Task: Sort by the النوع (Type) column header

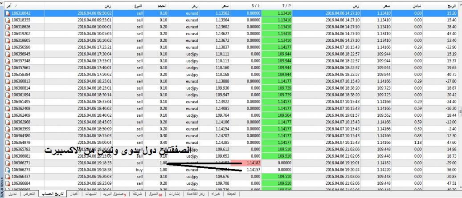Action: [x=129, y=6]
